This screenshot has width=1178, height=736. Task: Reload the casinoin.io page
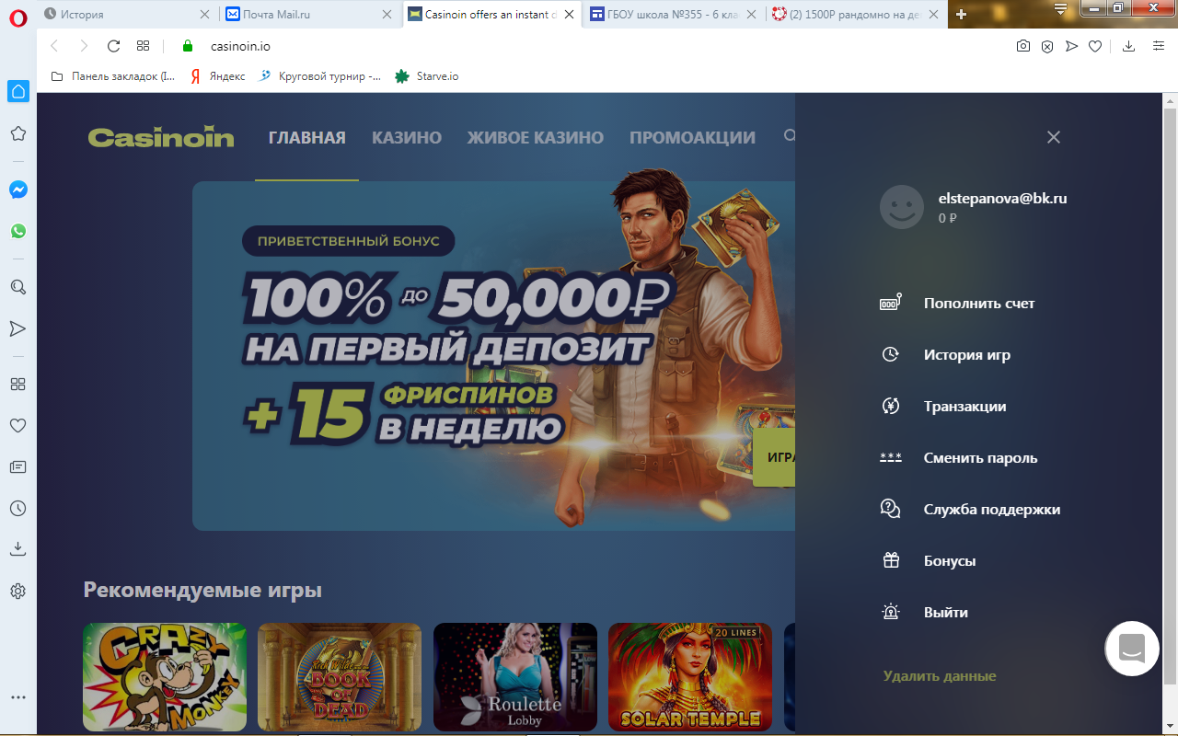pos(114,46)
